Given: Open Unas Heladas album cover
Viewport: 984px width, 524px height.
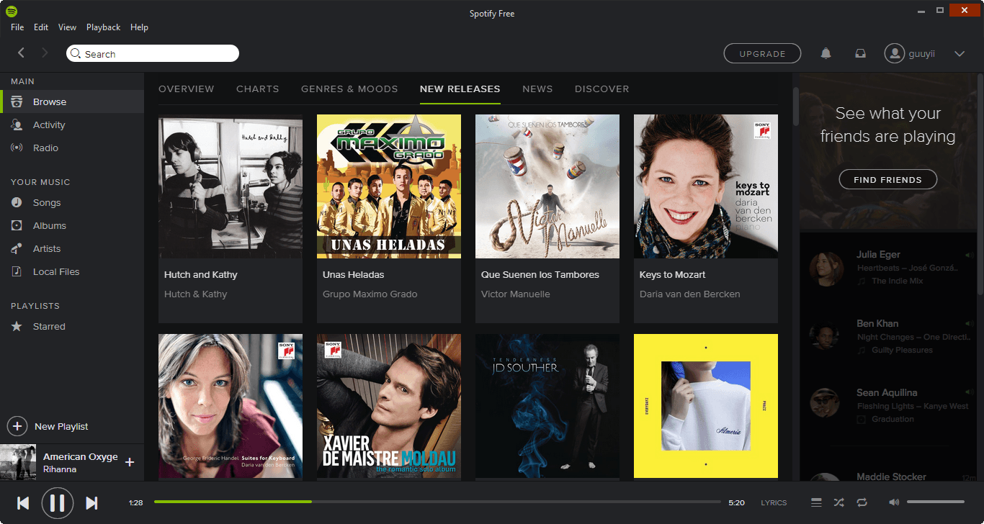Looking at the screenshot, I should pyautogui.click(x=389, y=186).
